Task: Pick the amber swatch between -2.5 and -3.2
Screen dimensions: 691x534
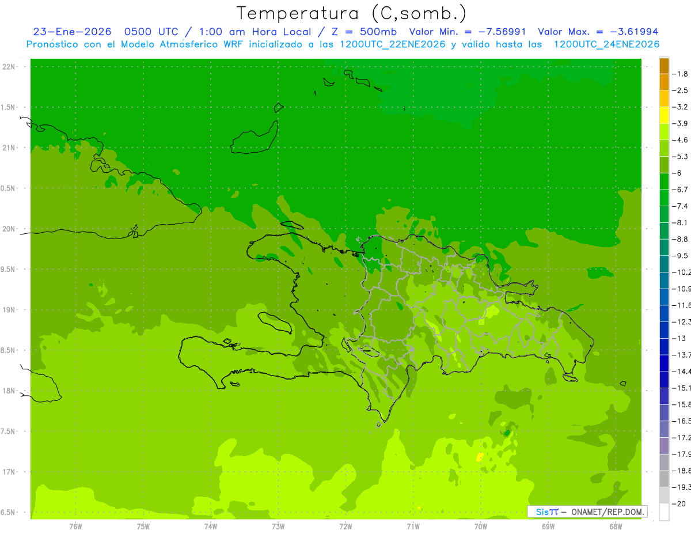Action: pos(664,99)
